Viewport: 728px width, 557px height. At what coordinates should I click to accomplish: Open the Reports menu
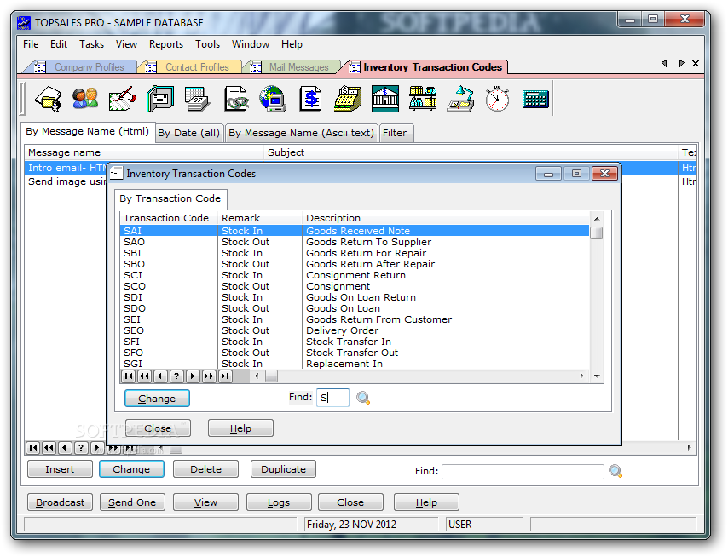pos(165,44)
